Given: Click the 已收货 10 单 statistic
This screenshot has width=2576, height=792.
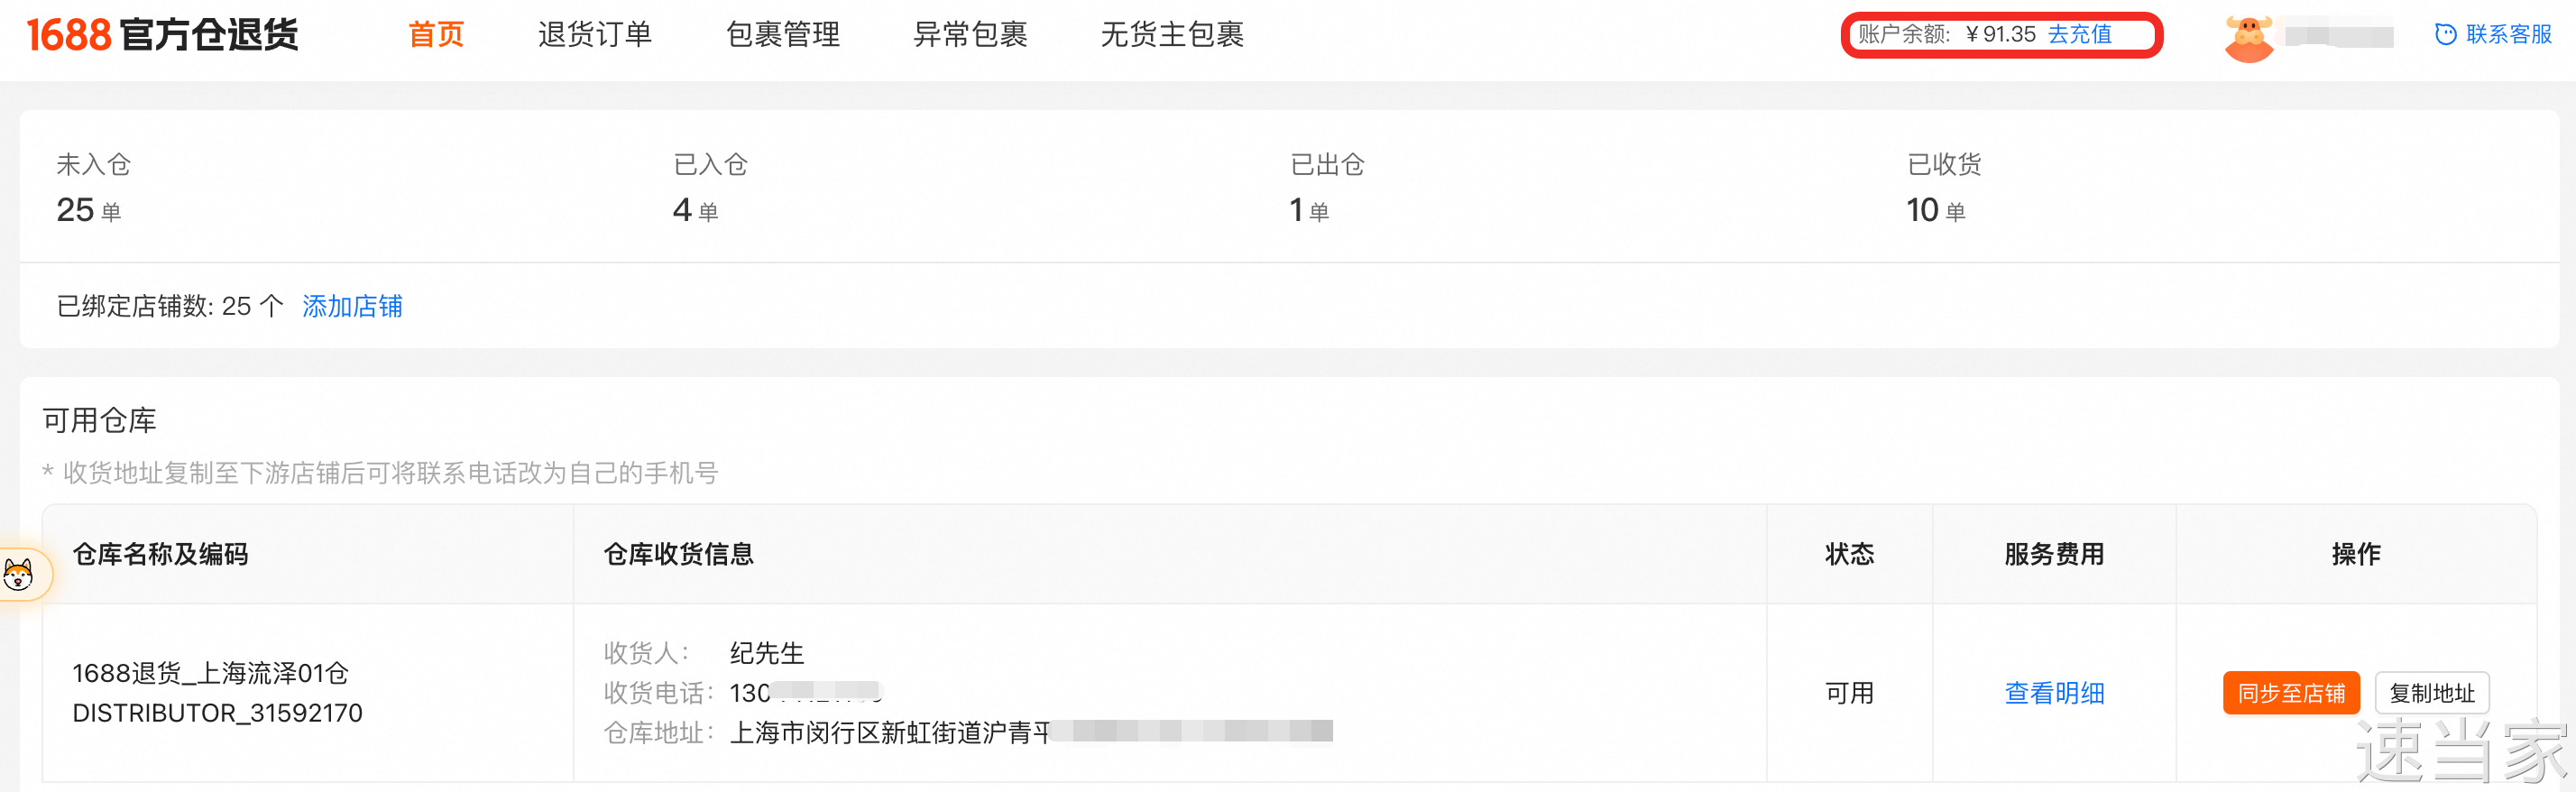Looking at the screenshot, I should point(1936,210).
